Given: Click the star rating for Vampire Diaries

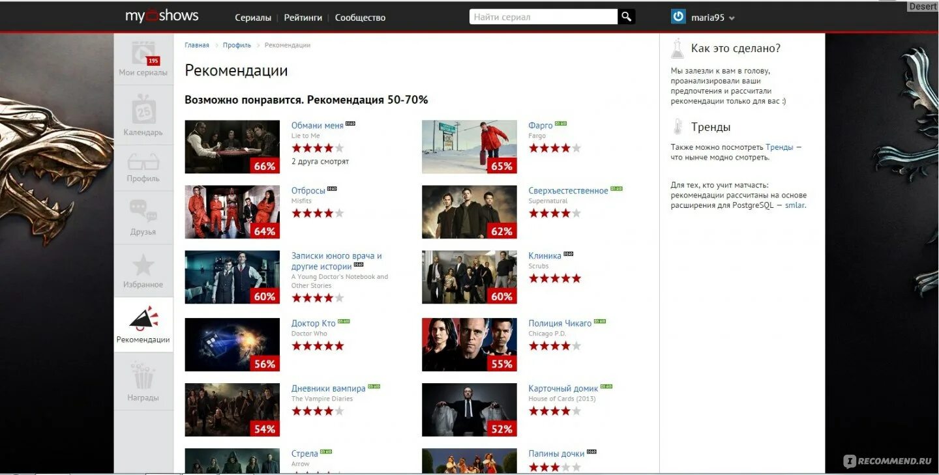Looking at the screenshot, I should [318, 411].
